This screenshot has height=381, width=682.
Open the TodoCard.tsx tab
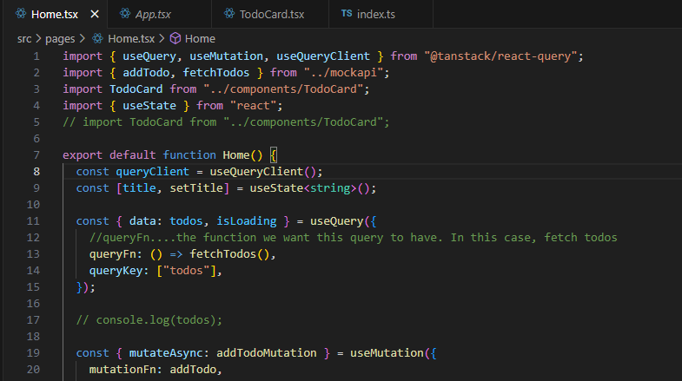(x=270, y=15)
